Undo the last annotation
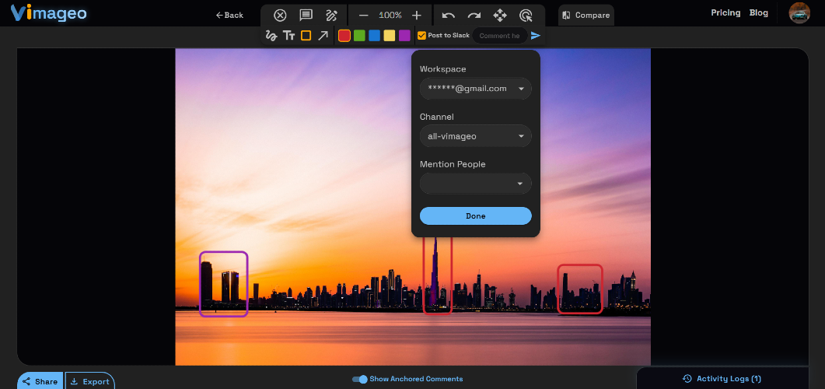Image resolution: width=825 pixels, height=389 pixels. pyautogui.click(x=449, y=16)
